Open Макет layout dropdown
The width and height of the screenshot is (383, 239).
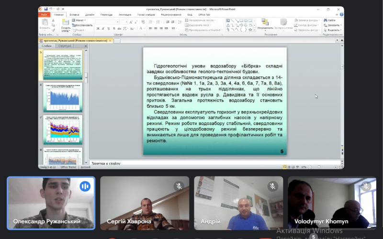tap(79, 20)
